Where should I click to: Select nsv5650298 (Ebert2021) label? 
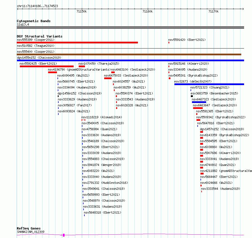pos(101,147)
